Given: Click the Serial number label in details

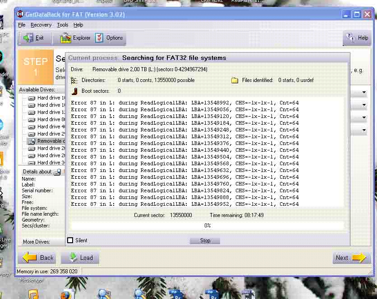Looking at the screenshot, I should (x=37, y=190).
